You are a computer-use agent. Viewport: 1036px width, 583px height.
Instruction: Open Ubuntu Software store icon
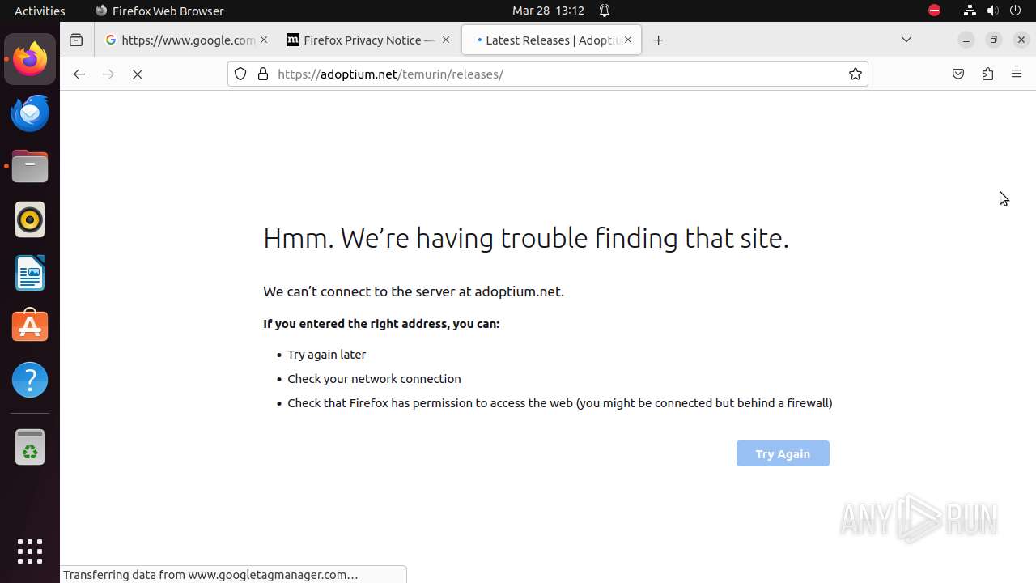coord(30,326)
